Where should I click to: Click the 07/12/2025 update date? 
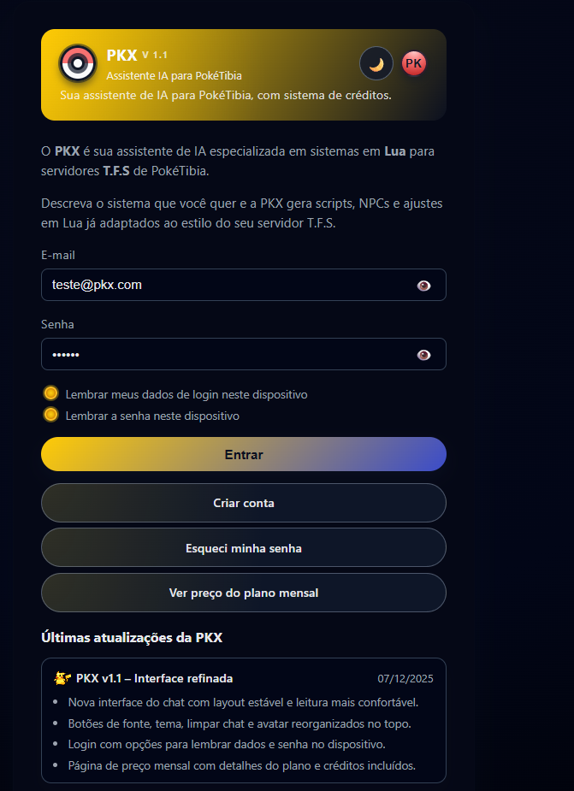[x=405, y=679]
